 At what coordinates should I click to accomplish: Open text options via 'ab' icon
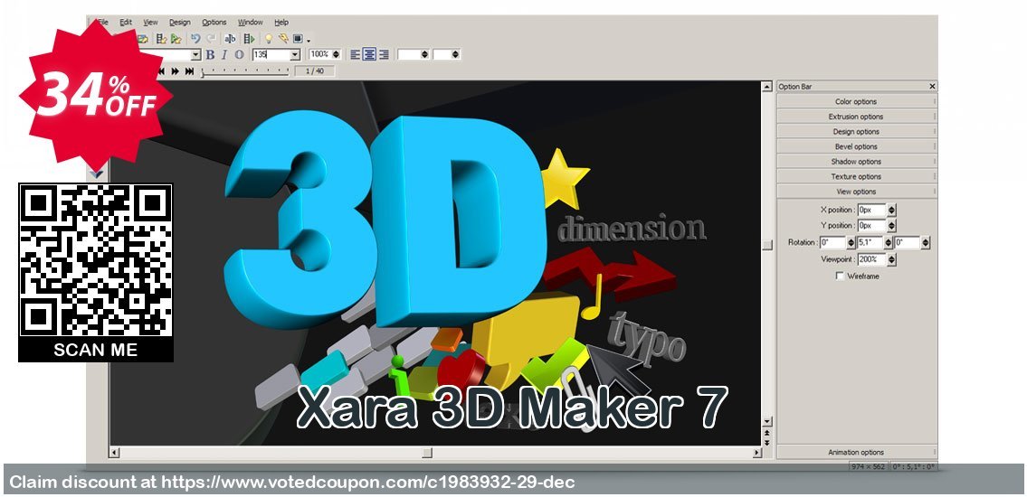tap(230, 39)
